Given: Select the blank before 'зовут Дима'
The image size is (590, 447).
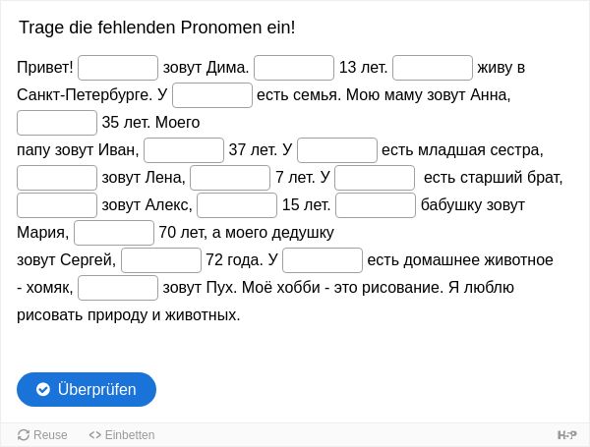Looking at the screenshot, I should point(118,68).
